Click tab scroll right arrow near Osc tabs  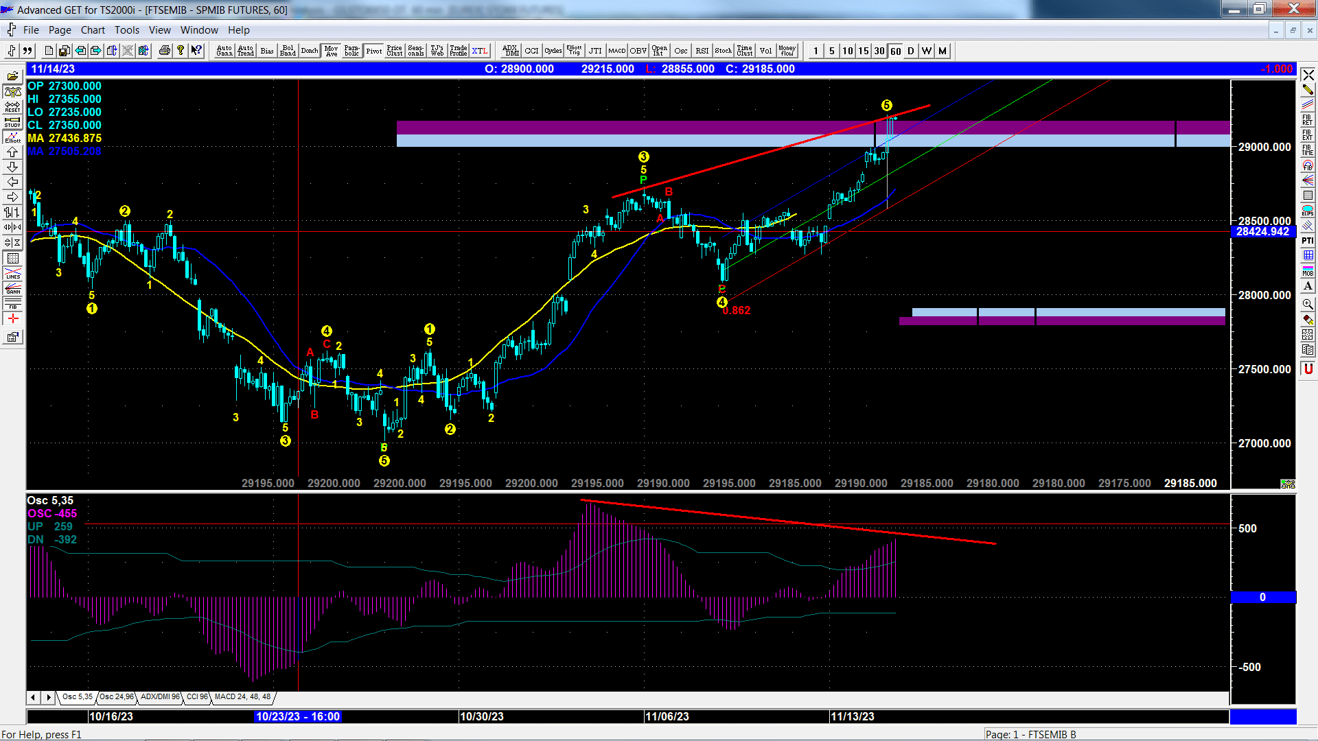point(49,698)
